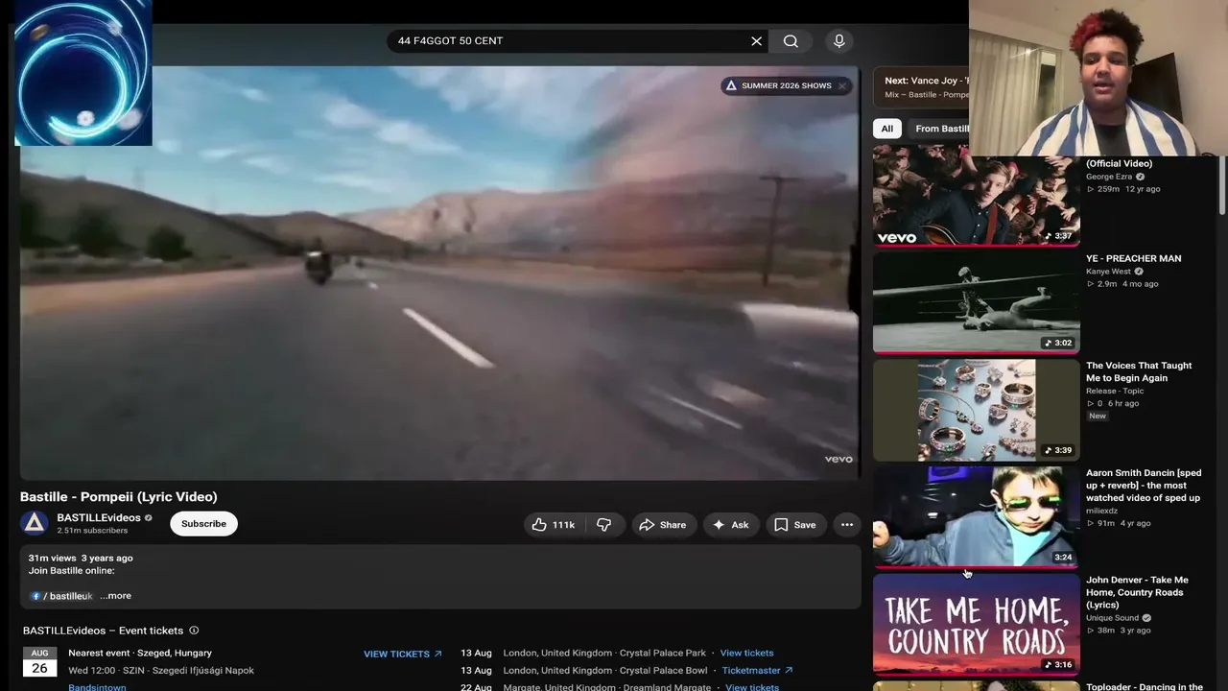Click the Kanye West channel name
1228x691 pixels.
(x=1108, y=272)
